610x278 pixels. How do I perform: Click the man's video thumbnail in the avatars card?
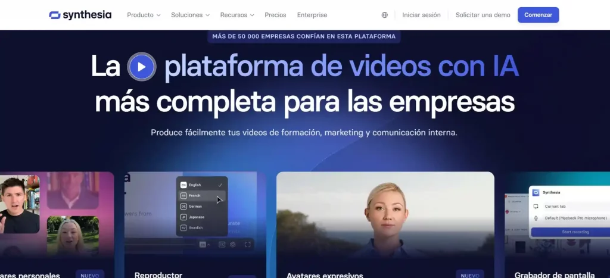click(20, 204)
